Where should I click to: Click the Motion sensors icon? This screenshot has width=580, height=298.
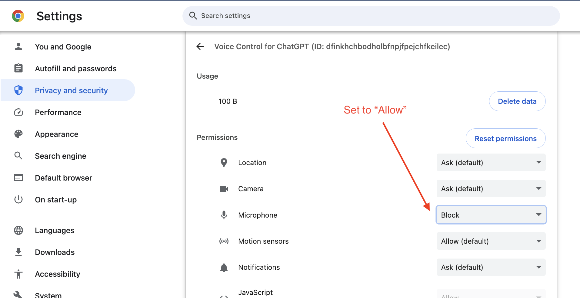point(224,241)
